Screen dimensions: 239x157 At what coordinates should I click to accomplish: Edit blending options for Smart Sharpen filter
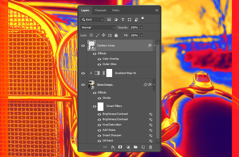(x=151, y=136)
